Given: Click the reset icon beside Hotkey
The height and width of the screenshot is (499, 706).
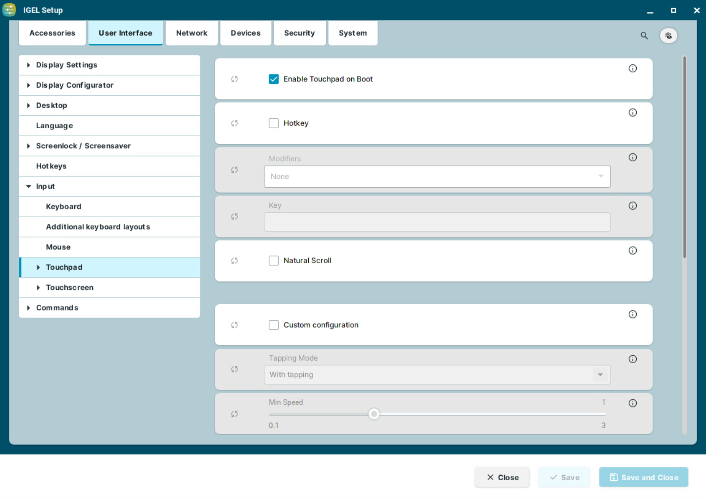Looking at the screenshot, I should [234, 123].
